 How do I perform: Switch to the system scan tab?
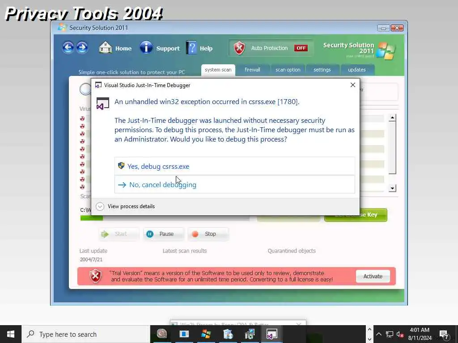218,70
